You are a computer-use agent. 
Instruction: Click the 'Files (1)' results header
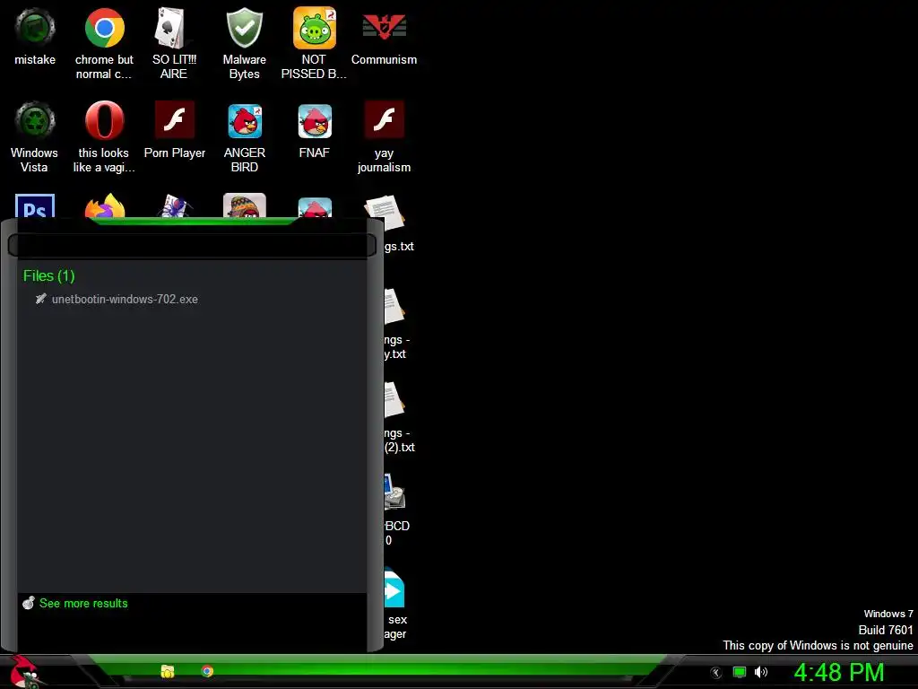pyautogui.click(x=49, y=276)
